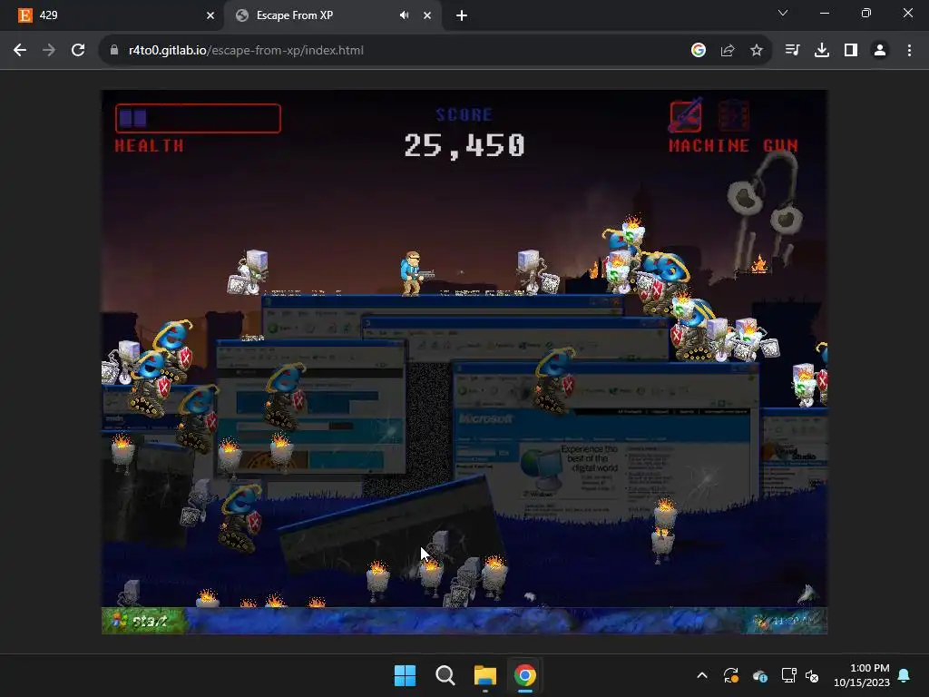Open network display tray icon

pyautogui.click(x=788, y=675)
